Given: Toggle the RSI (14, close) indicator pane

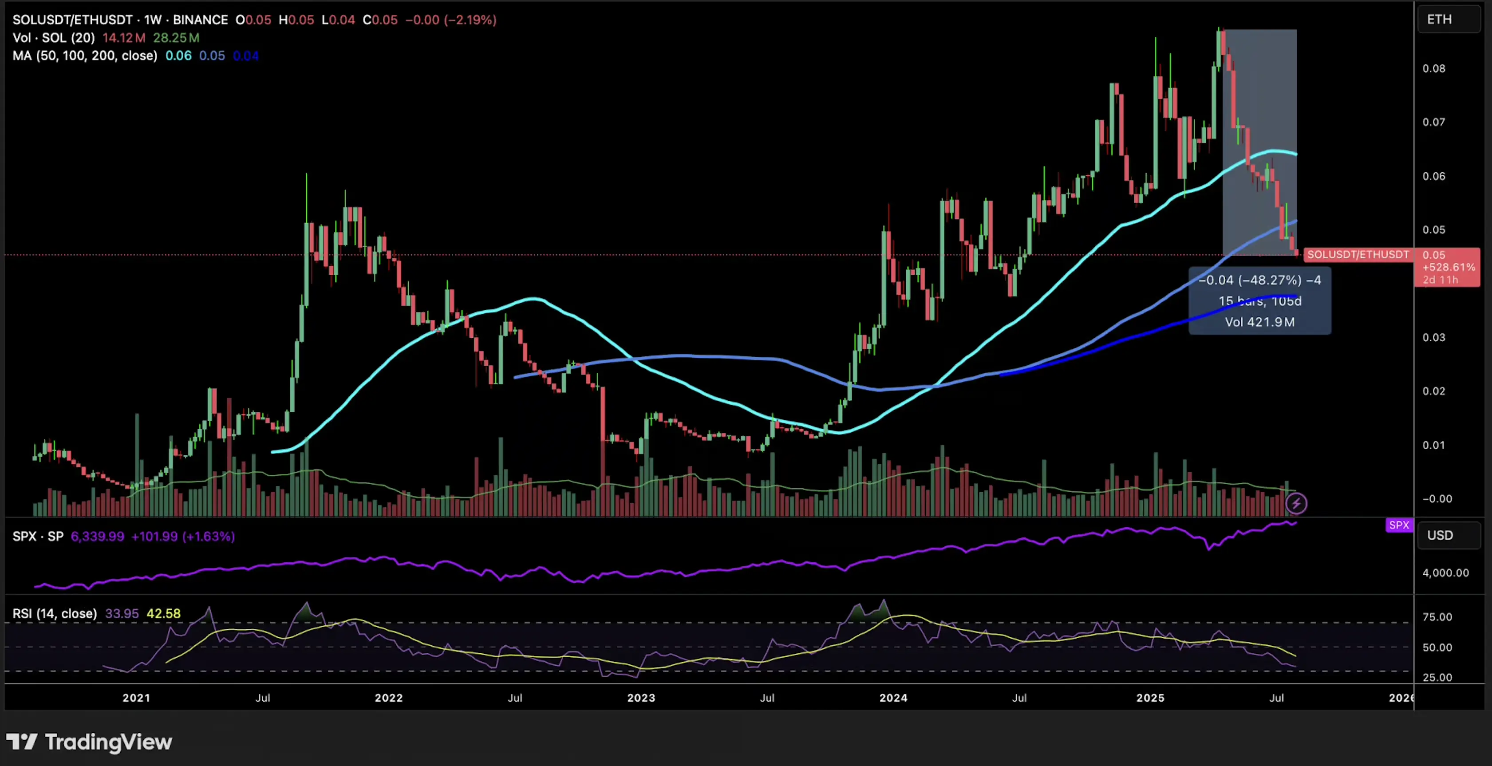Looking at the screenshot, I should tap(55, 613).
